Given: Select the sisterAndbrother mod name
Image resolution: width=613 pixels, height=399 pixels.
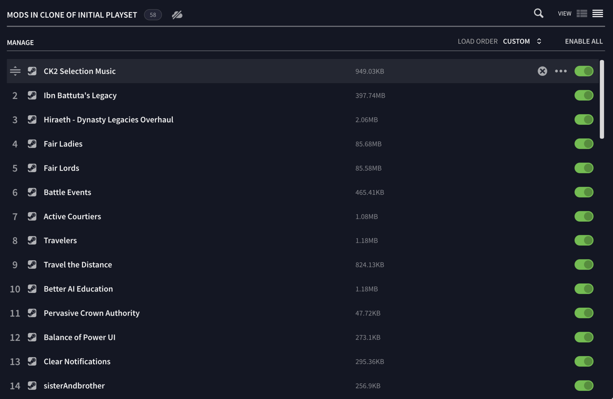Looking at the screenshot, I should pos(74,385).
